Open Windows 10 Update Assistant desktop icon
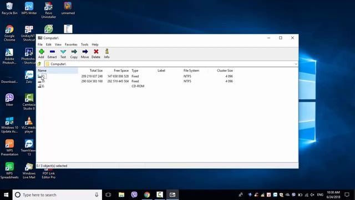 click(9, 124)
